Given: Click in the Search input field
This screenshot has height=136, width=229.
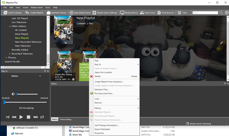Looking at the screenshot, I should 205,13.
